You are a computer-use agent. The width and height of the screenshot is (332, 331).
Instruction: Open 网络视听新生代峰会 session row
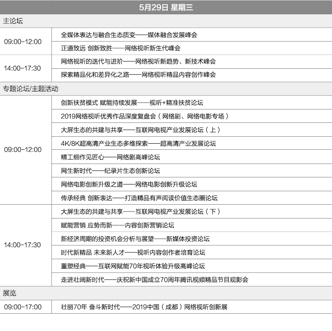click(120, 48)
